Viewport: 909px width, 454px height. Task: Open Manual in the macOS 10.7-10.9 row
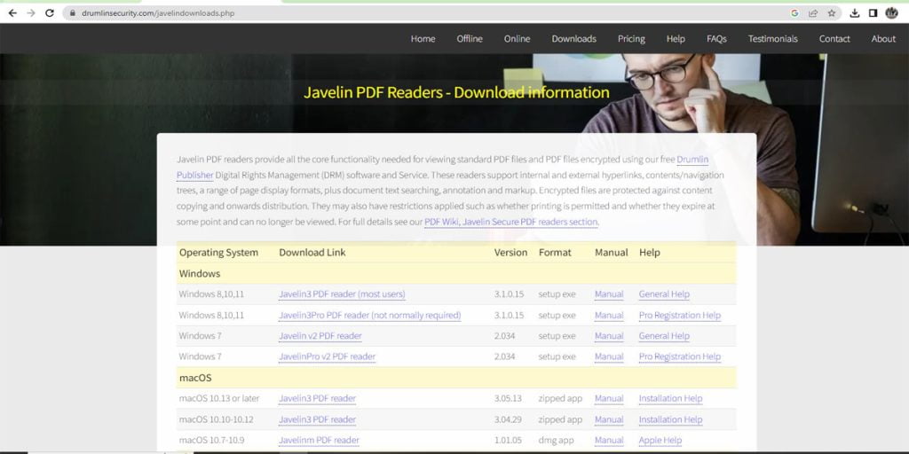point(609,440)
